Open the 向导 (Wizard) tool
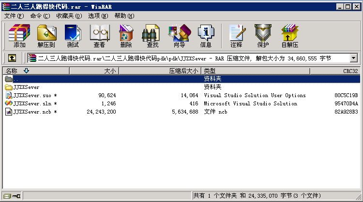The width and height of the screenshot is (363, 202). pyautogui.click(x=179, y=36)
